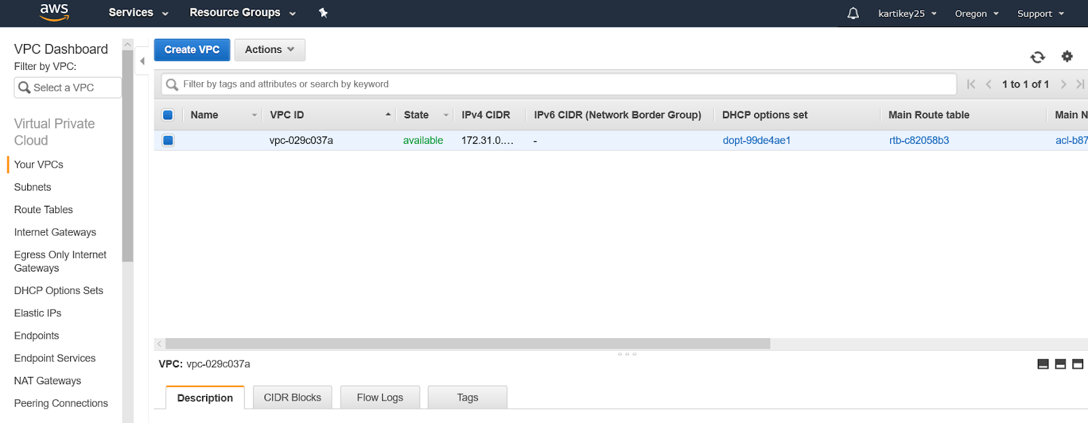Select the vpc-029c037a VPC ID cell
Viewport: 1088px width, 423px height.
[301, 141]
